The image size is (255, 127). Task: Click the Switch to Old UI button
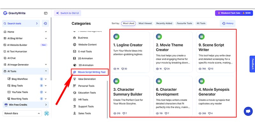pyautogui.click(x=68, y=13)
